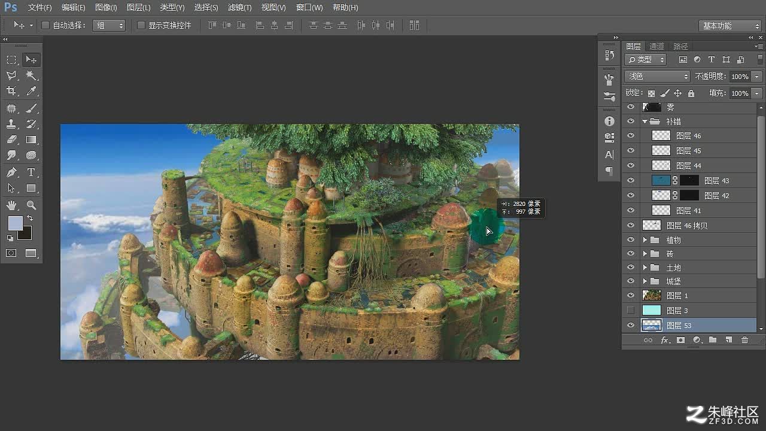Screen dimensions: 766x431
Task: Filter layers by pixel layer type
Action: [683, 60]
